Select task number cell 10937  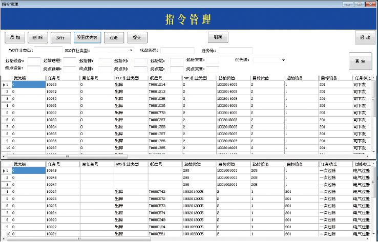pos(62,148)
